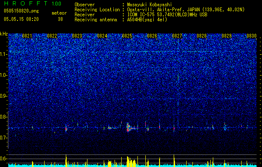Click observer name Masayuki Kobayashi
The image size is (262, 167).
(x=149, y=5)
